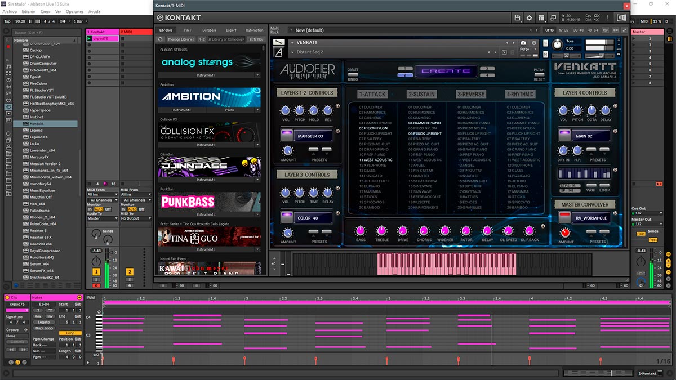Viewport: 676px width, 380px height.
Task: Toggle the Master Convolver power button
Action: 563,217
